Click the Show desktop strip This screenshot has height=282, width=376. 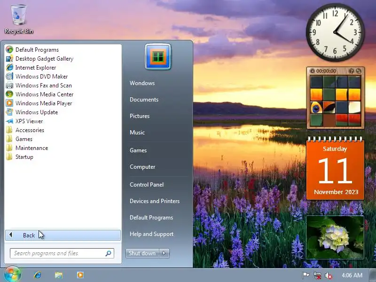(x=373, y=275)
